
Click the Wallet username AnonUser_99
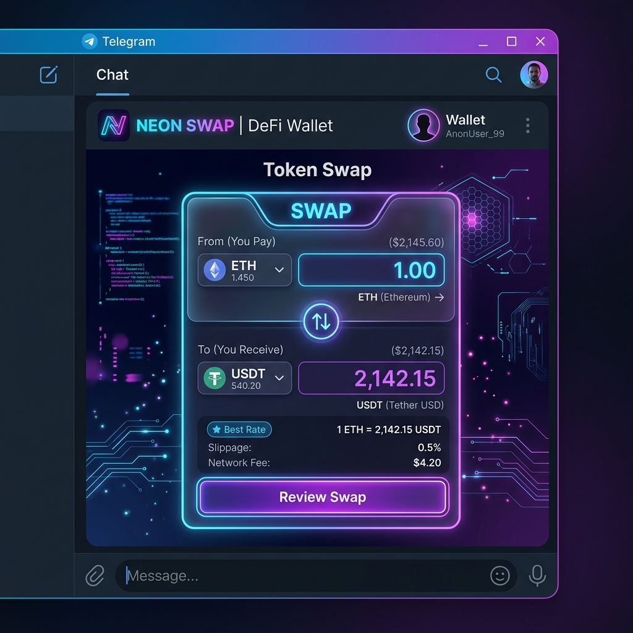[x=475, y=134]
